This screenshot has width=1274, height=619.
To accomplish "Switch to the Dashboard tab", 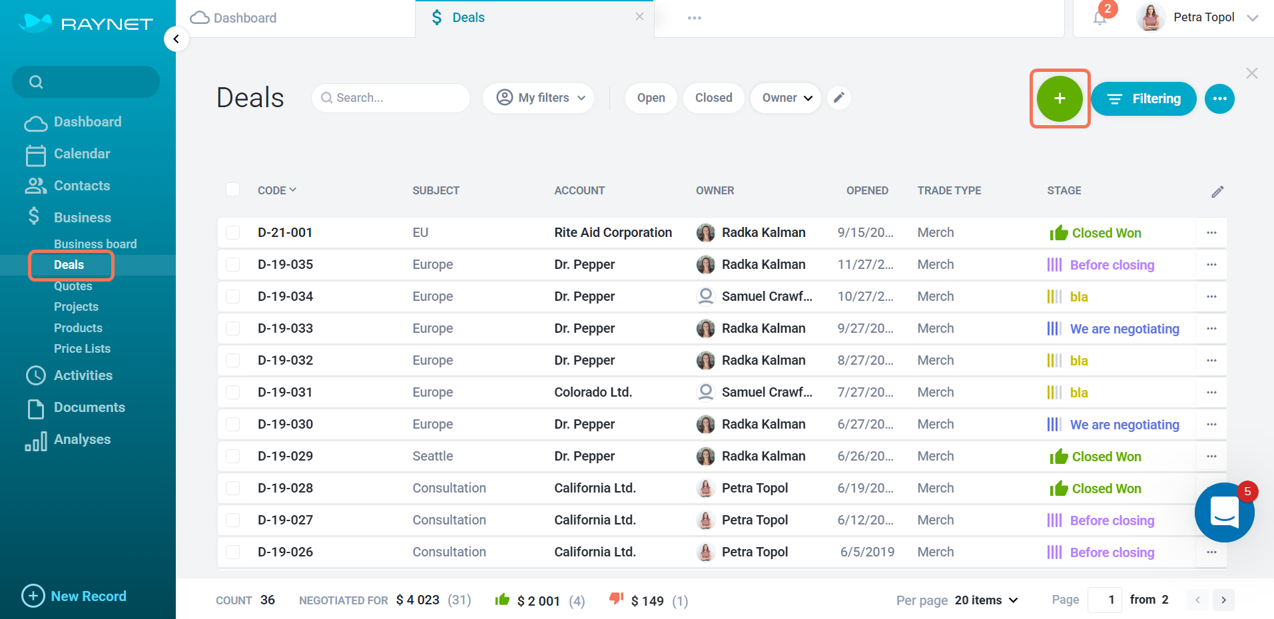I will 242,17.
